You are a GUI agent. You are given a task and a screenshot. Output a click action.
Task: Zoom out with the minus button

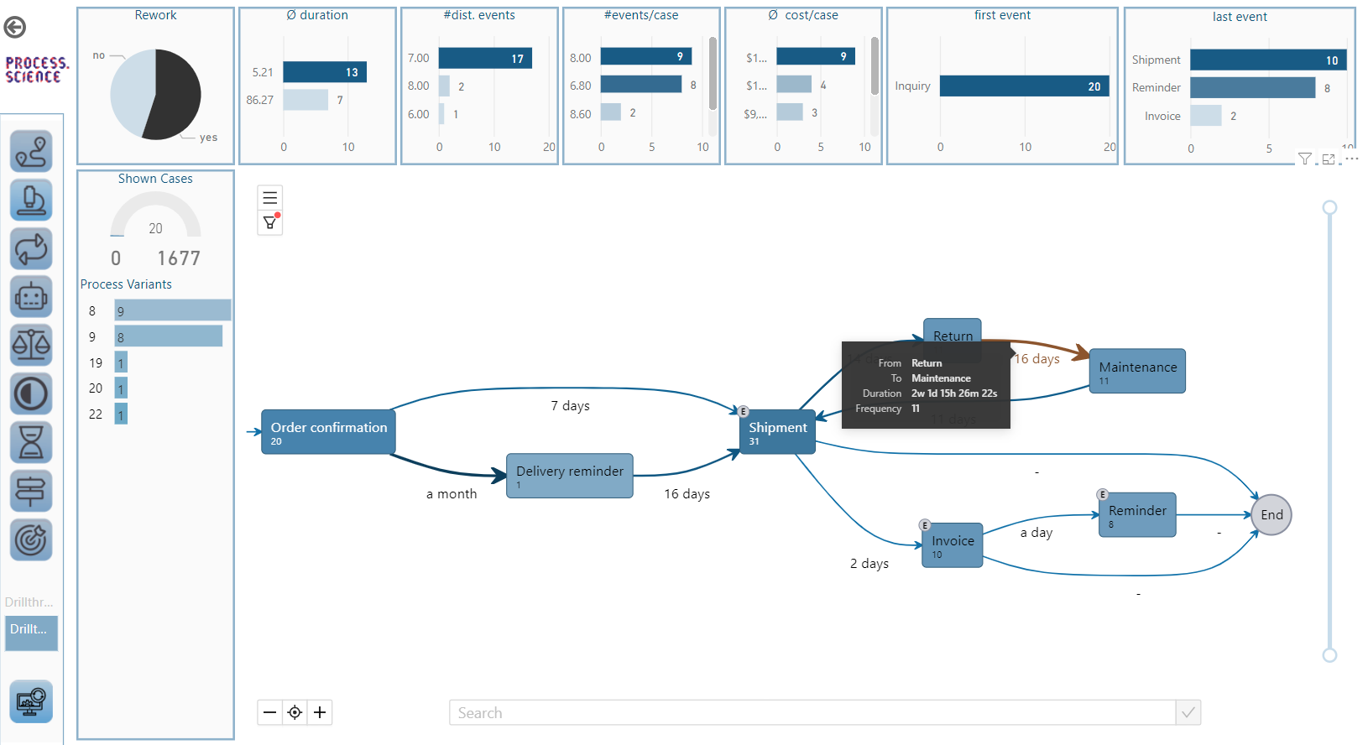[269, 712]
